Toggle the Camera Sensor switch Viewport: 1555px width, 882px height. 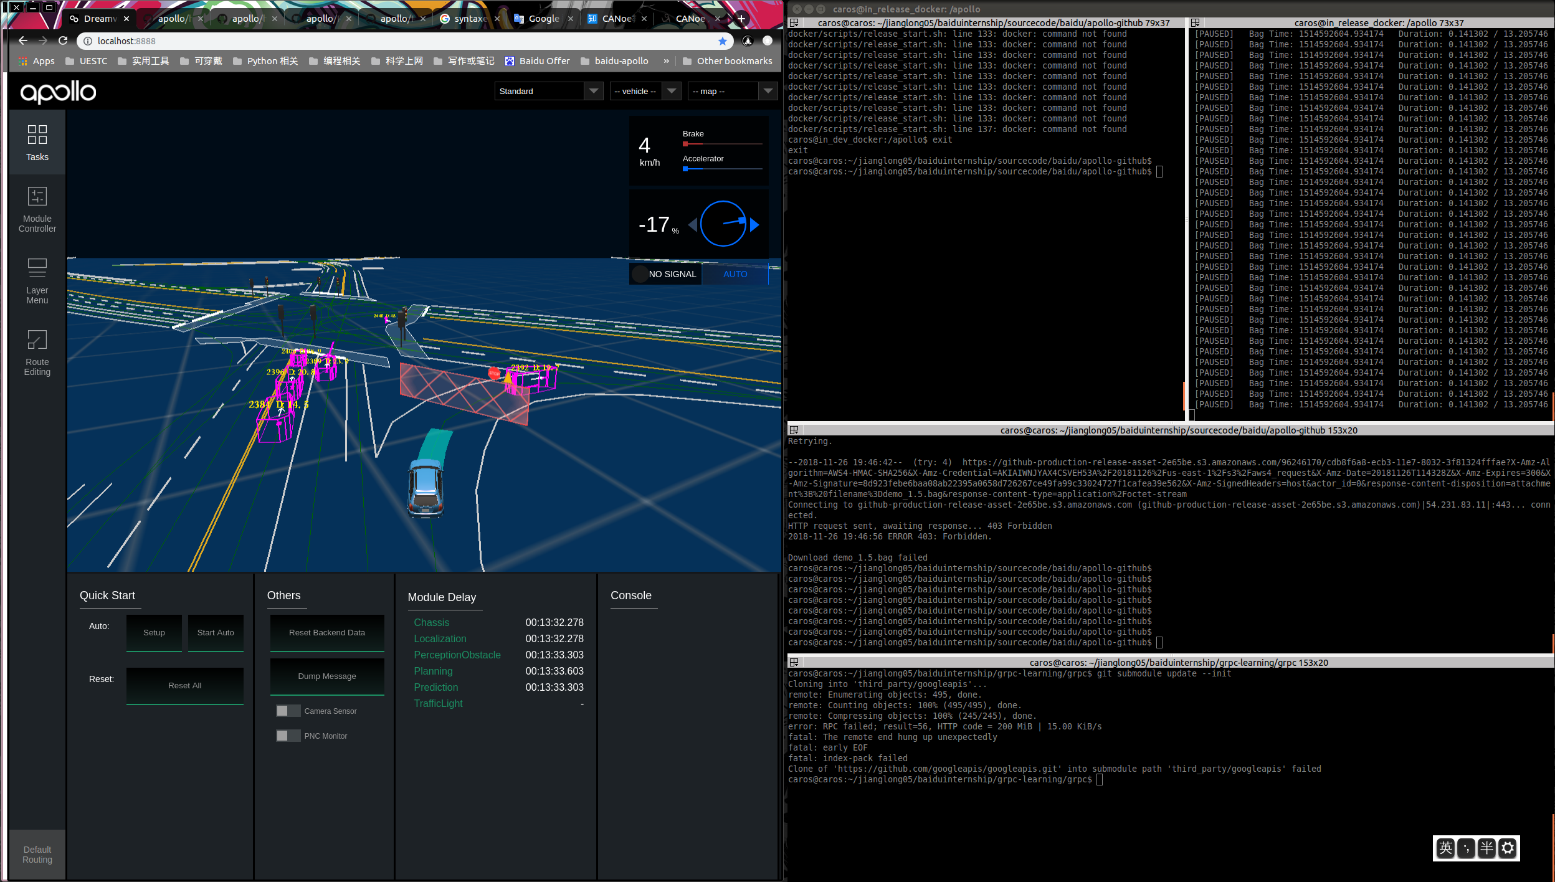288,711
